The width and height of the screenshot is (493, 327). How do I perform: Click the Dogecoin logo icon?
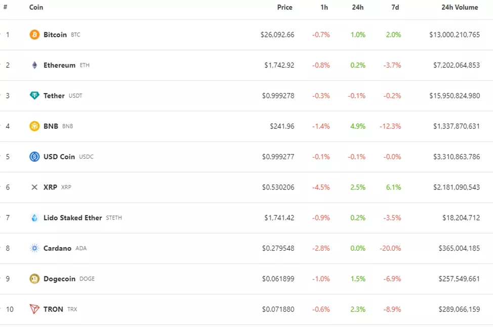pyautogui.click(x=34, y=278)
